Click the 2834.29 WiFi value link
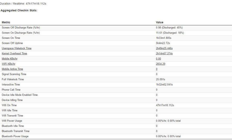Image resolution: width=232 pixels, height=140 pixels. (x=161, y=64)
